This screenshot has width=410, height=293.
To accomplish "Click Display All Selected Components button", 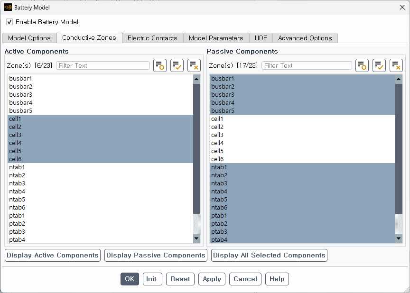I will (269, 255).
